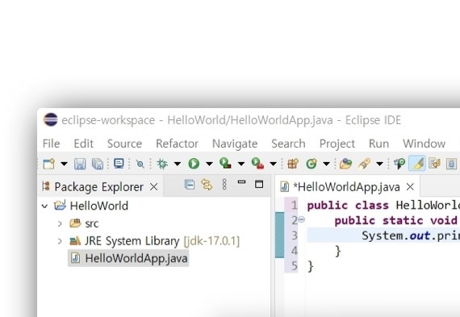Click the Coverage run icon

225,163
